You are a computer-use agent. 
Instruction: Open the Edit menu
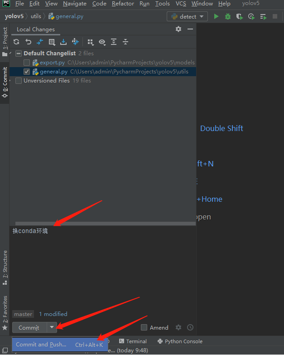[x=34, y=4]
